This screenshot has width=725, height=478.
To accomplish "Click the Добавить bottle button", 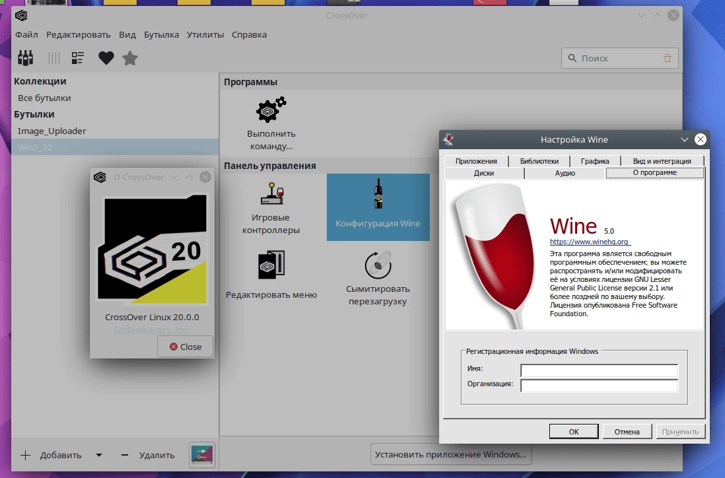I will (61, 455).
